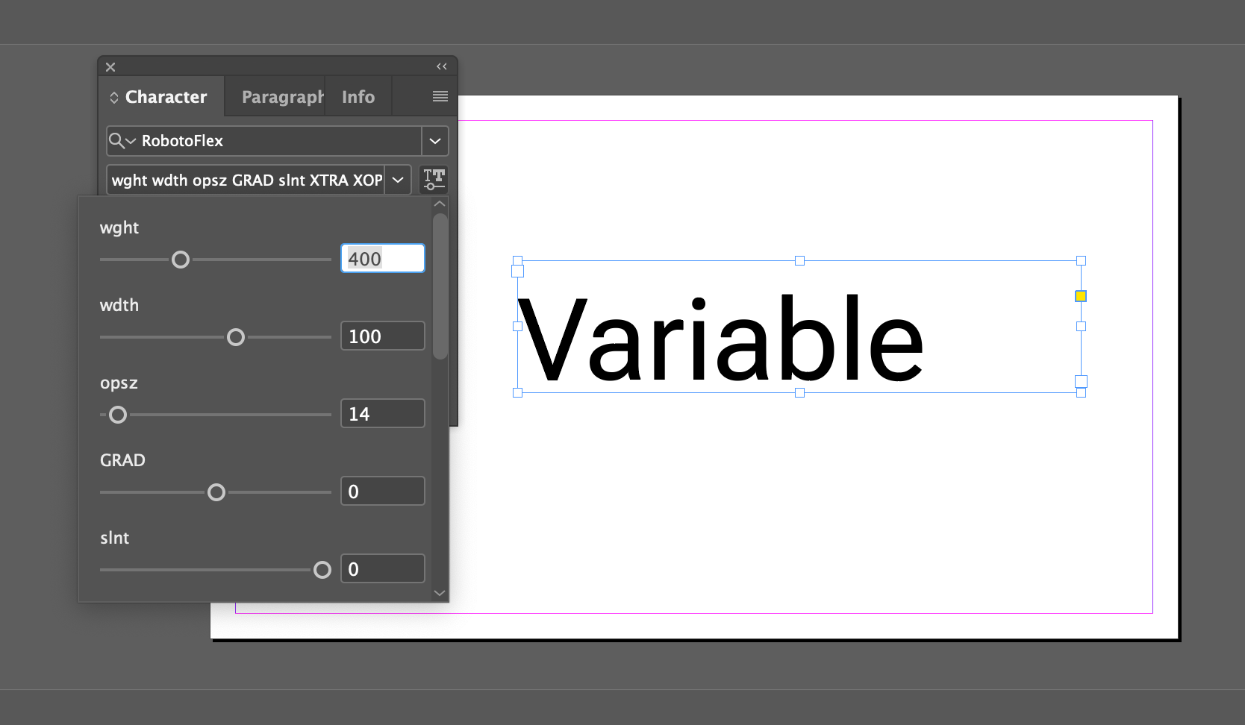Viewport: 1245px width, 725px height.
Task: Collapse panel using double-chevron icon
Action: 442,66
